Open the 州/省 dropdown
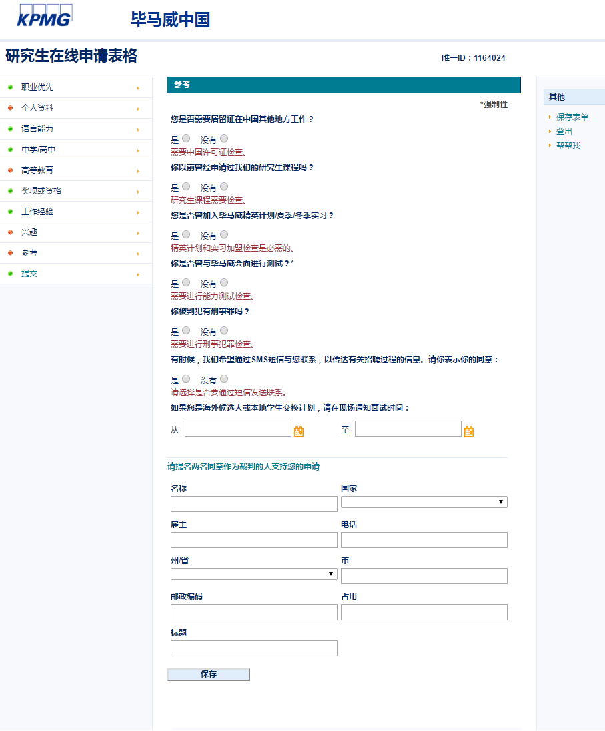This screenshot has width=605, height=731. (x=254, y=574)
